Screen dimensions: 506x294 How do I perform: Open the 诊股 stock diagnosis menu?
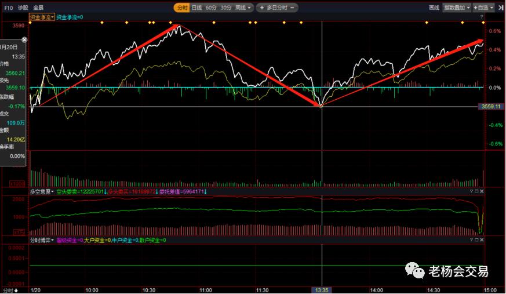point(23,8)
